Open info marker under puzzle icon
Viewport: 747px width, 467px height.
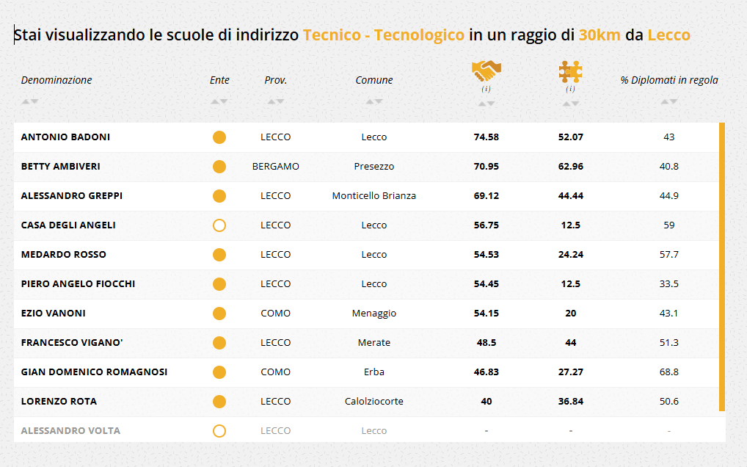pos(570,89)
